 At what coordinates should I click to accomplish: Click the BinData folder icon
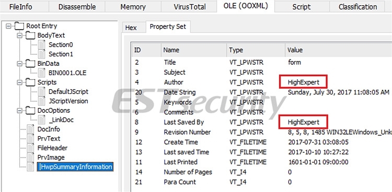(30, 64)
